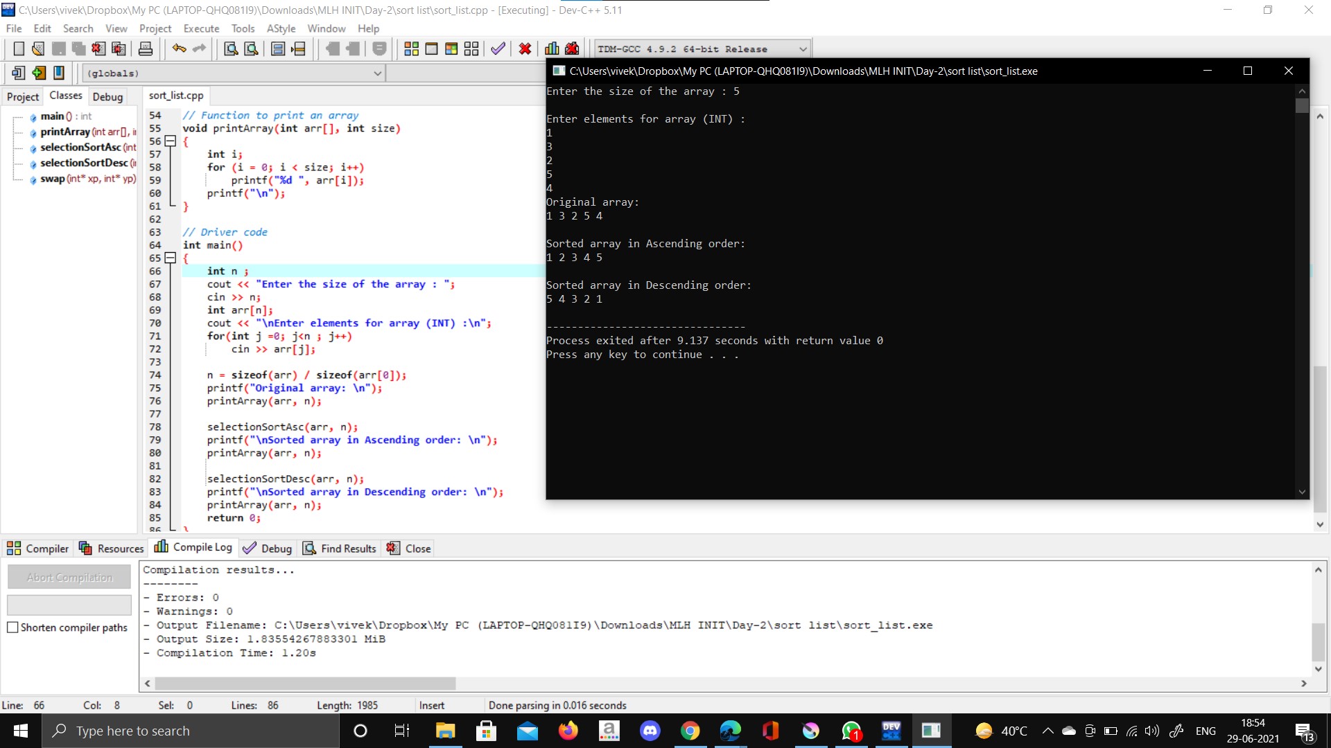Viewport: 1331px width, 748px height.
Task: Click the green Insert plus icon
Action: (39, 73)
